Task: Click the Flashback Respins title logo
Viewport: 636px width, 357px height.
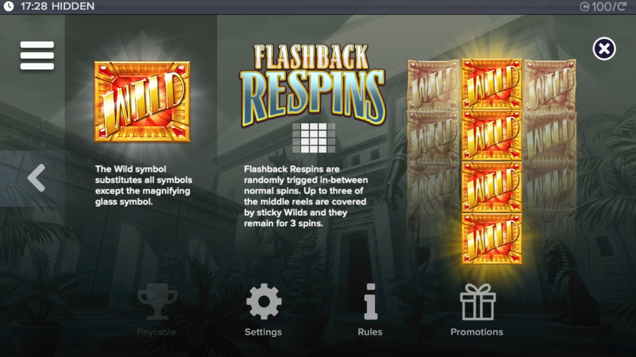Action: [313, 85]
